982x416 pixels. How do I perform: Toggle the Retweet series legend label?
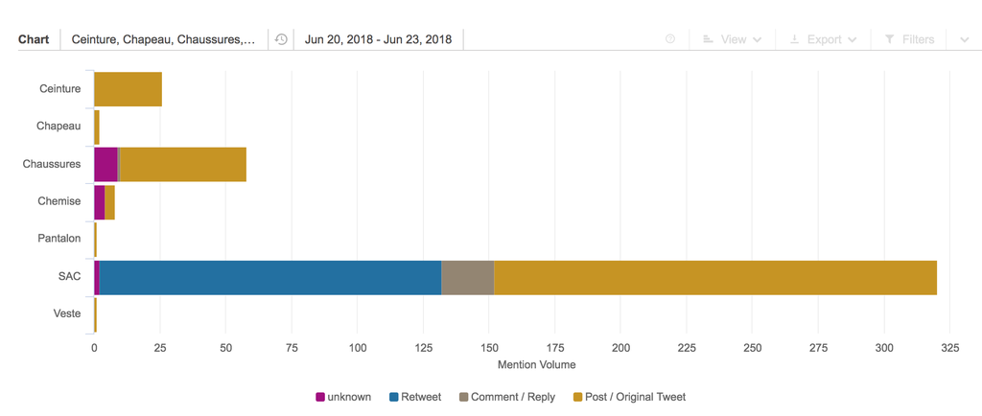pos(421,397)
